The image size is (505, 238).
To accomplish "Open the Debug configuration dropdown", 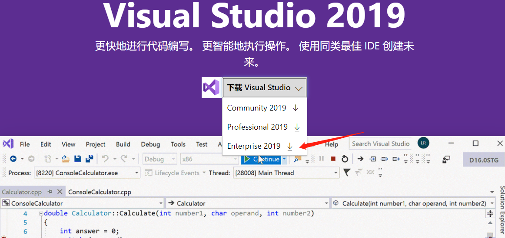I will [x=160, y=159].
